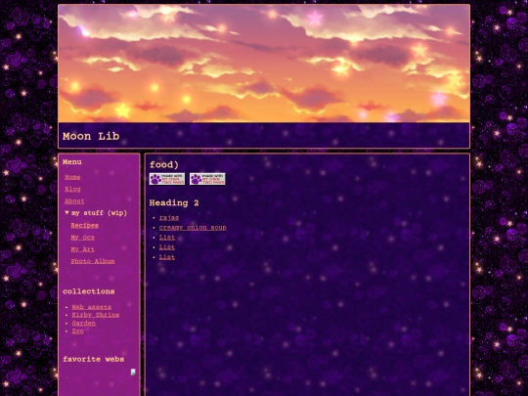This screenshot has height=396, width=528.
Task: Open the creamy onion soup recipe
Action: tap(193, 228)
